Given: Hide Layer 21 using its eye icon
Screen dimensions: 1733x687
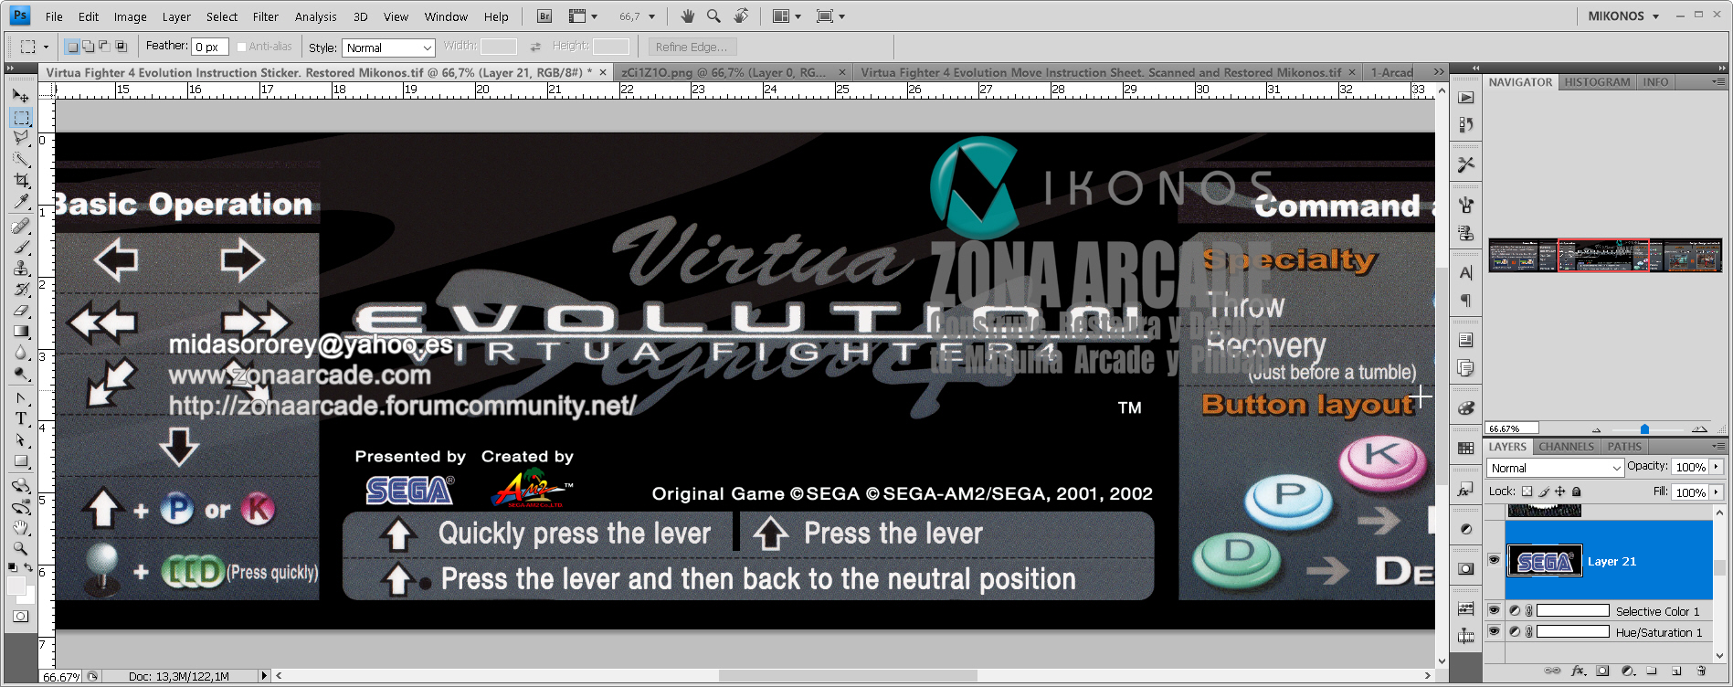Looking at the screenshot, I should [x=1494, y=560].
